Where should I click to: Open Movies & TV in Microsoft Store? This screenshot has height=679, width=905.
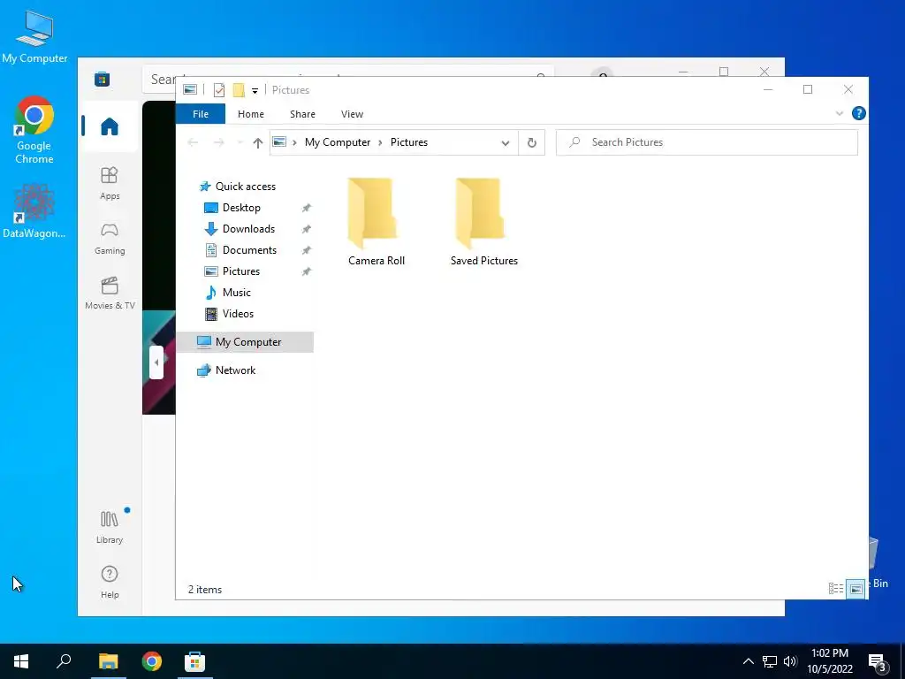(x=110, y=294)
